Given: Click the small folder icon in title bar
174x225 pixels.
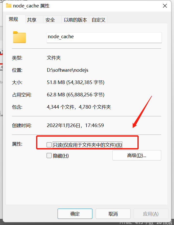Looking at the screenshot, I should click(9, 6).
